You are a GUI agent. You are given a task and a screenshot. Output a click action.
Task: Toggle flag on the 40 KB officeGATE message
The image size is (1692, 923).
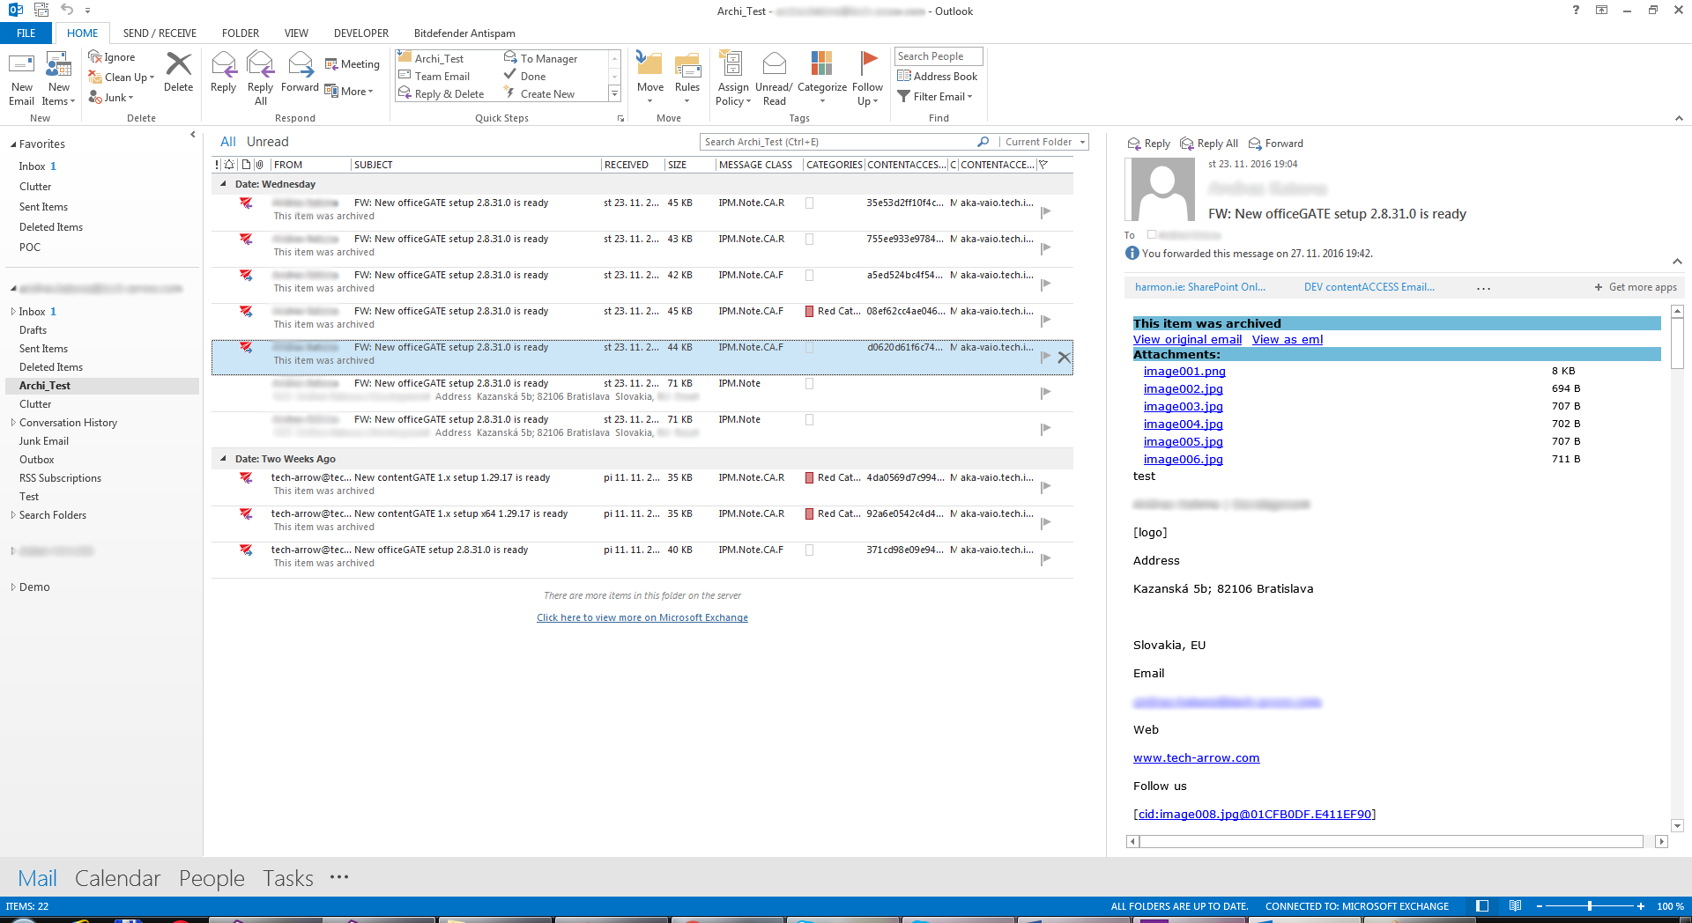coord(1046,559)
